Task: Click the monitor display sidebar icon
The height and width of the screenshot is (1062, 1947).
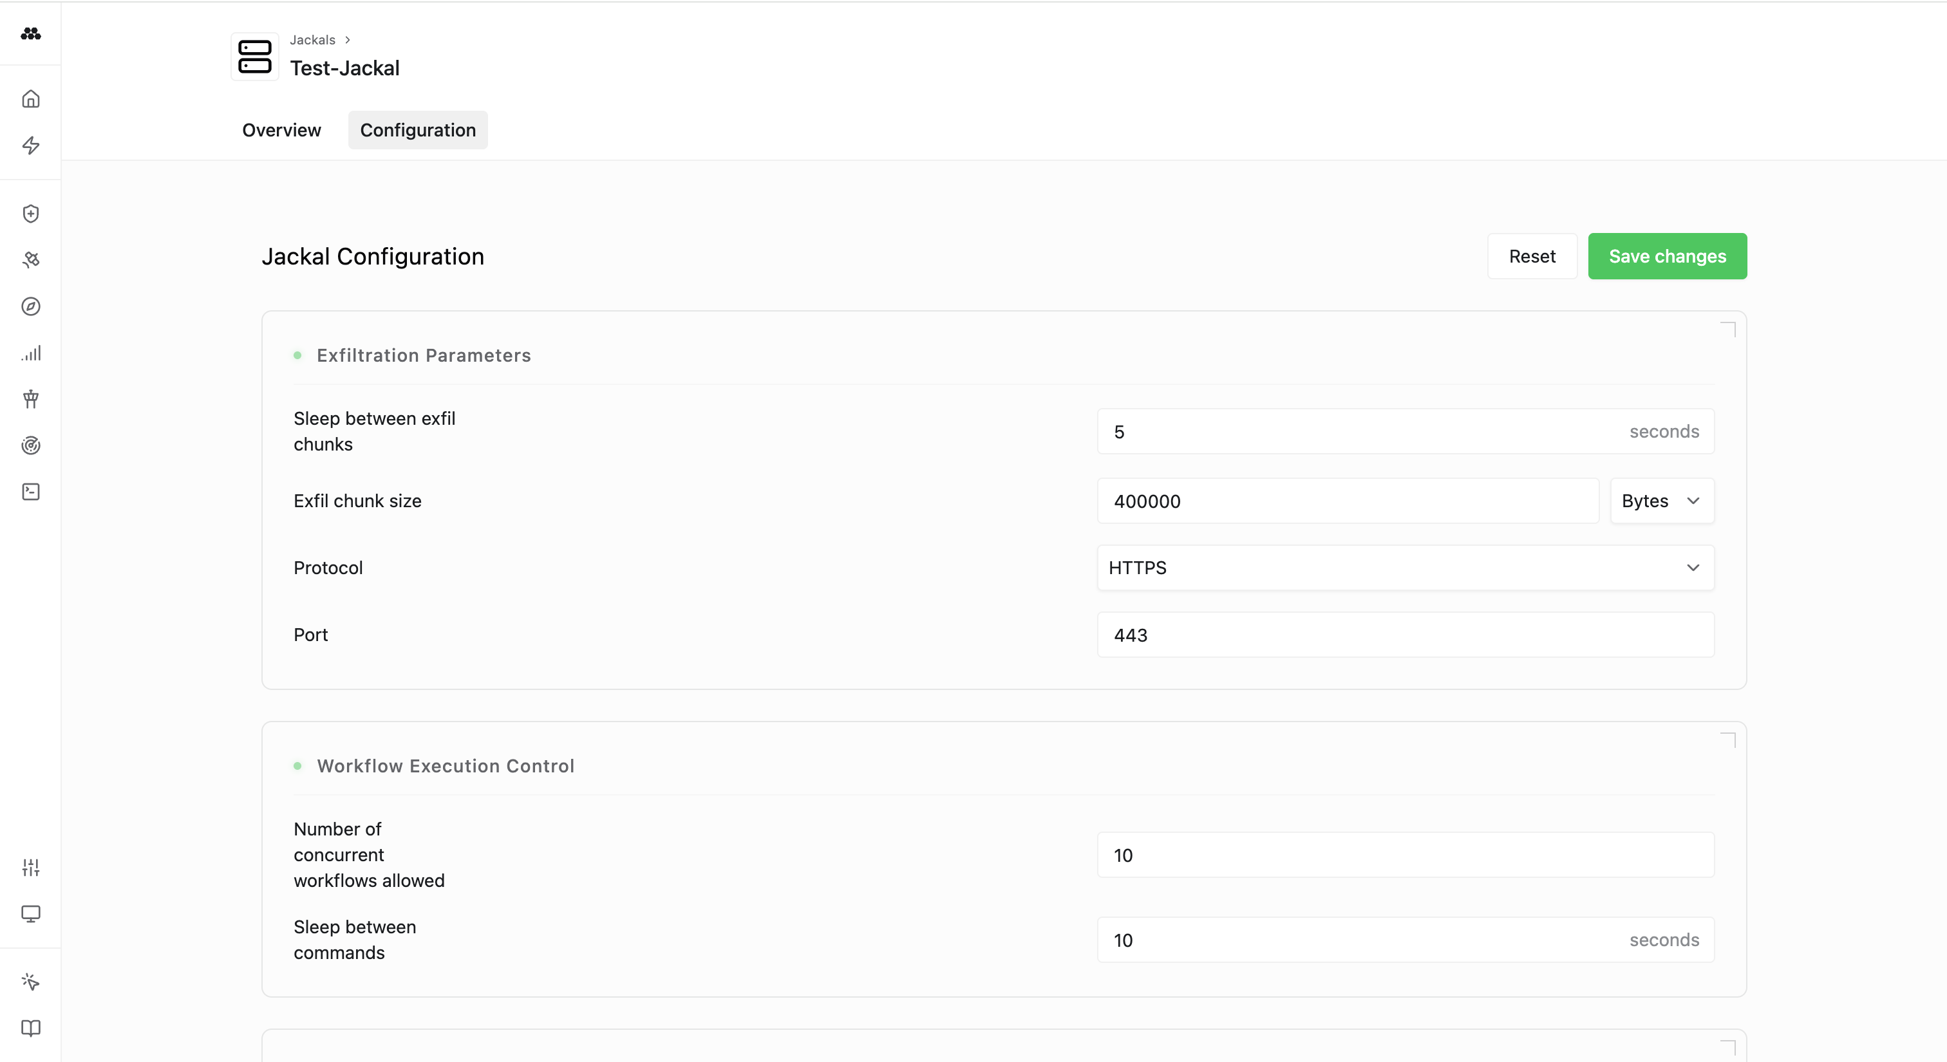Action: [30, 914]
